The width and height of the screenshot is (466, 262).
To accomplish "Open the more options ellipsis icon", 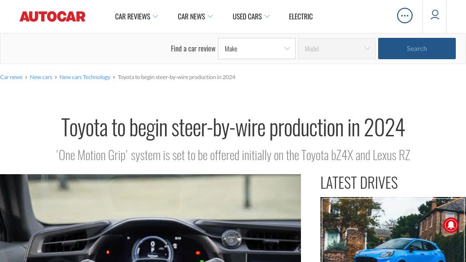I will tap(404, 16).
